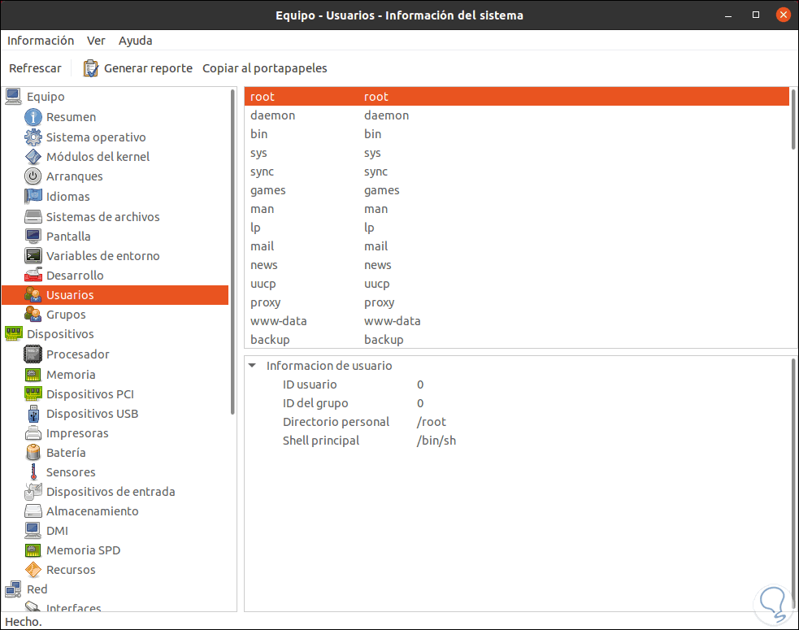Click the Procesador chip icon
The image size is (799, 630).
tap(33, 354)
